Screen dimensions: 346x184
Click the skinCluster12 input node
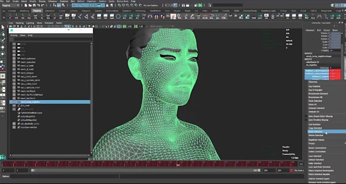312,62
